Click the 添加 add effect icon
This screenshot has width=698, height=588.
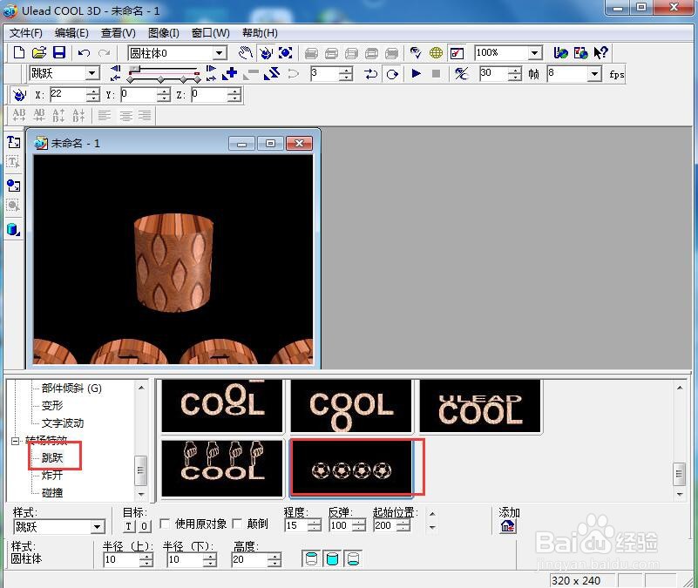[x=507, y=526]
